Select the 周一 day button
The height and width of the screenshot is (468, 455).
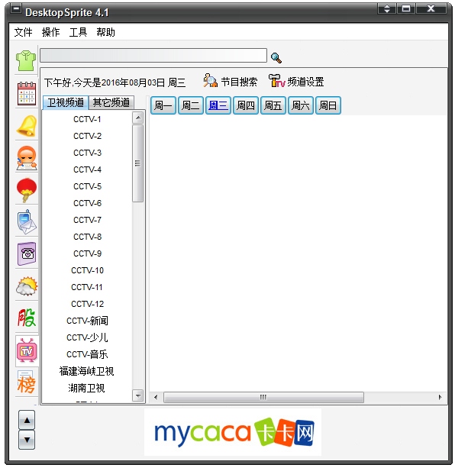pyautogui.click(x=163, y=105)
